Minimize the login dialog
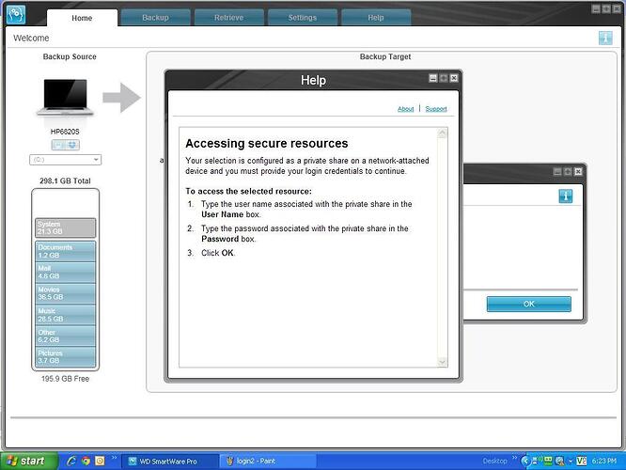Viewport: 626px width, 470px height. 557,172
